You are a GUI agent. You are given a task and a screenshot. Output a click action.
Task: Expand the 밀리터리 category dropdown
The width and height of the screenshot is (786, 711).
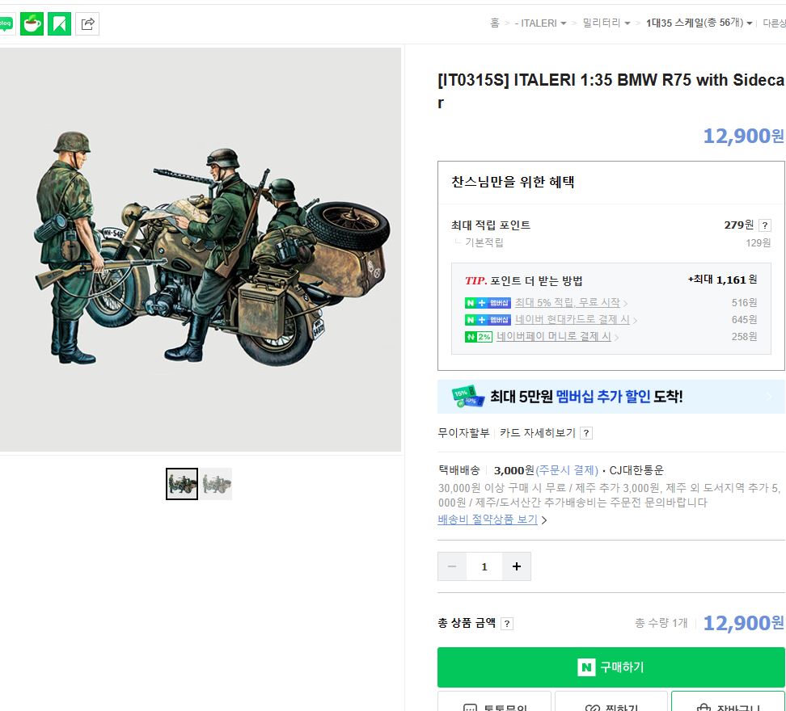tap(606, 23)
